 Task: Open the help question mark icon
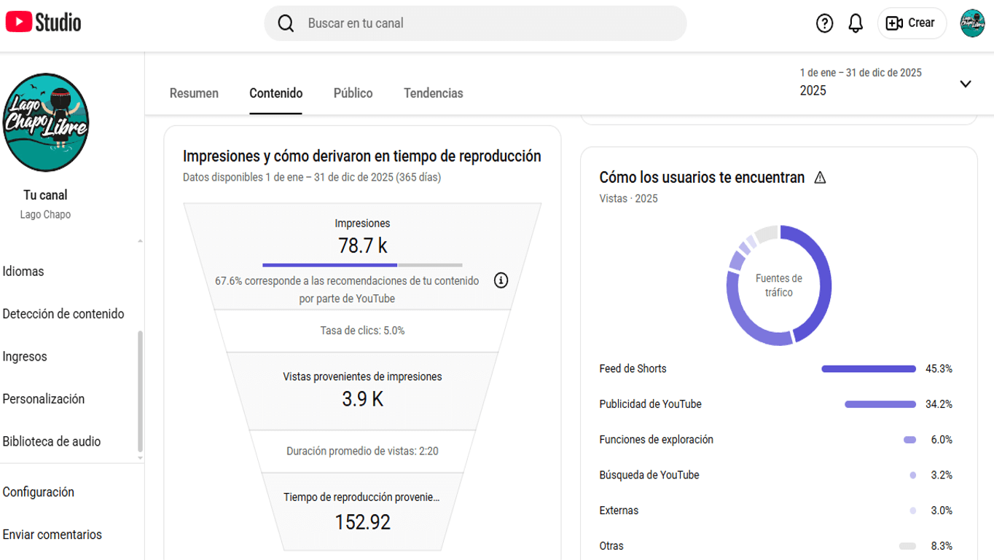(824, 23)
